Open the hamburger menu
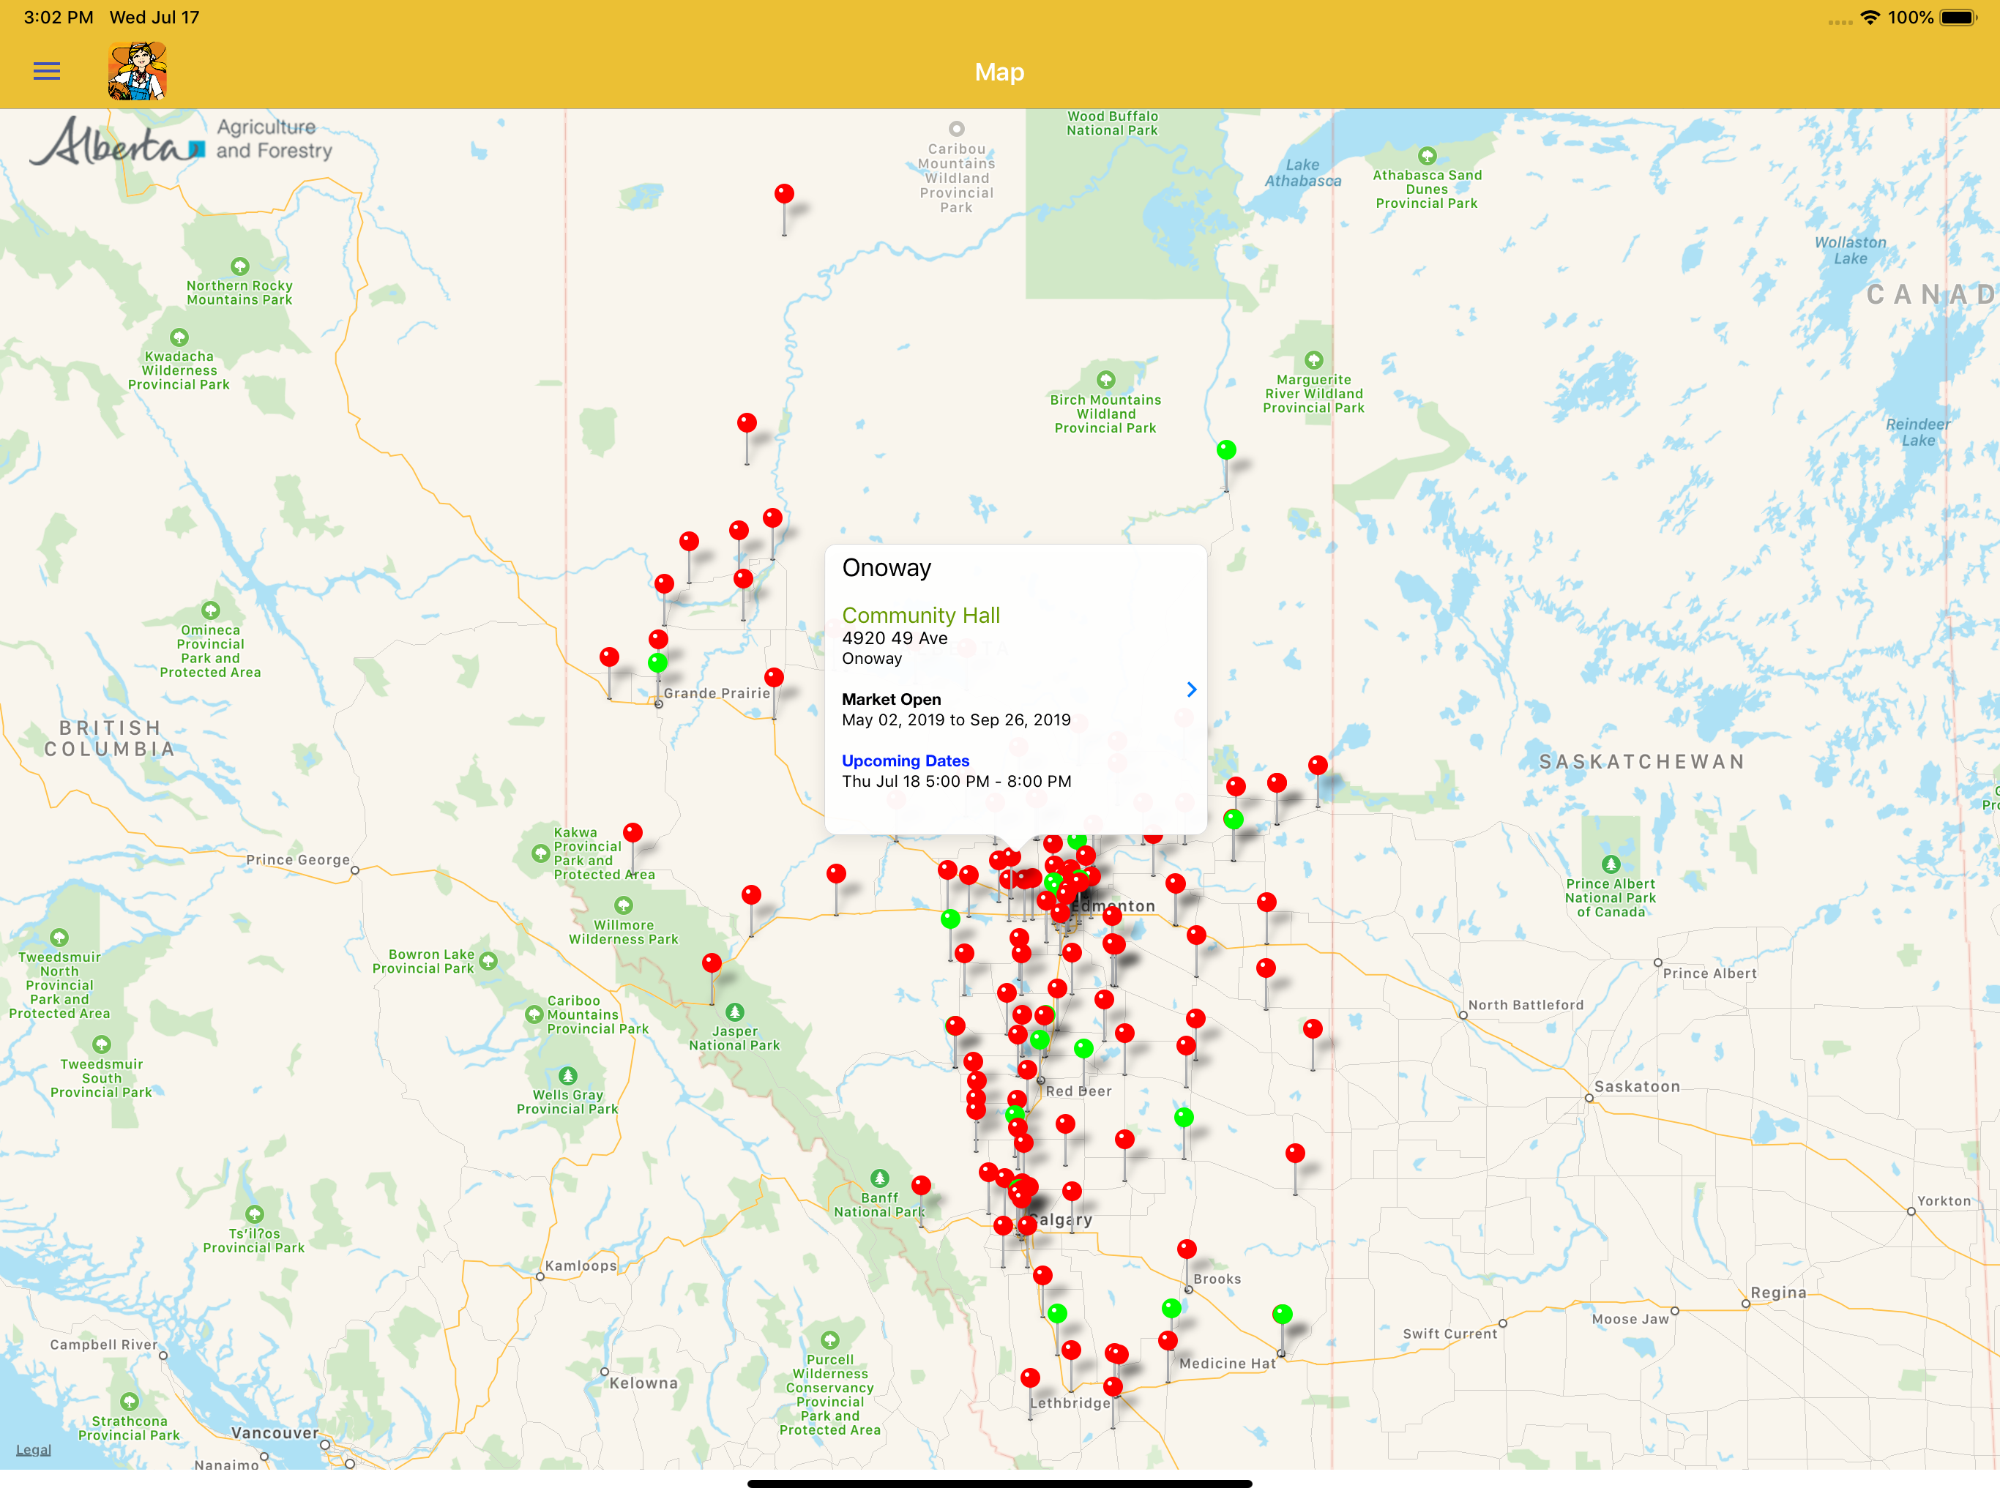2000x1499 pixels. coord(47,72)
